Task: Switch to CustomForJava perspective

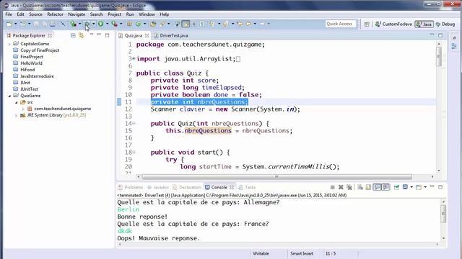Action: [393, 24]
